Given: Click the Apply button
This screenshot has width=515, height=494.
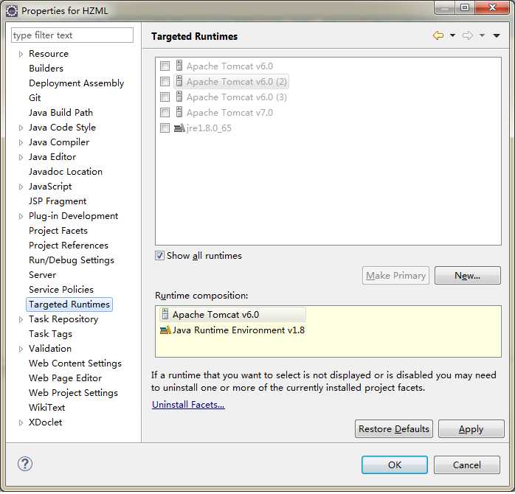Looking at the screenshot, I should tap(471, 428).
